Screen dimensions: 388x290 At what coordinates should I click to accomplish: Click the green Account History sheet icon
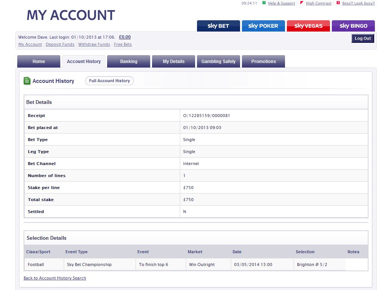[x=27, y=81]
